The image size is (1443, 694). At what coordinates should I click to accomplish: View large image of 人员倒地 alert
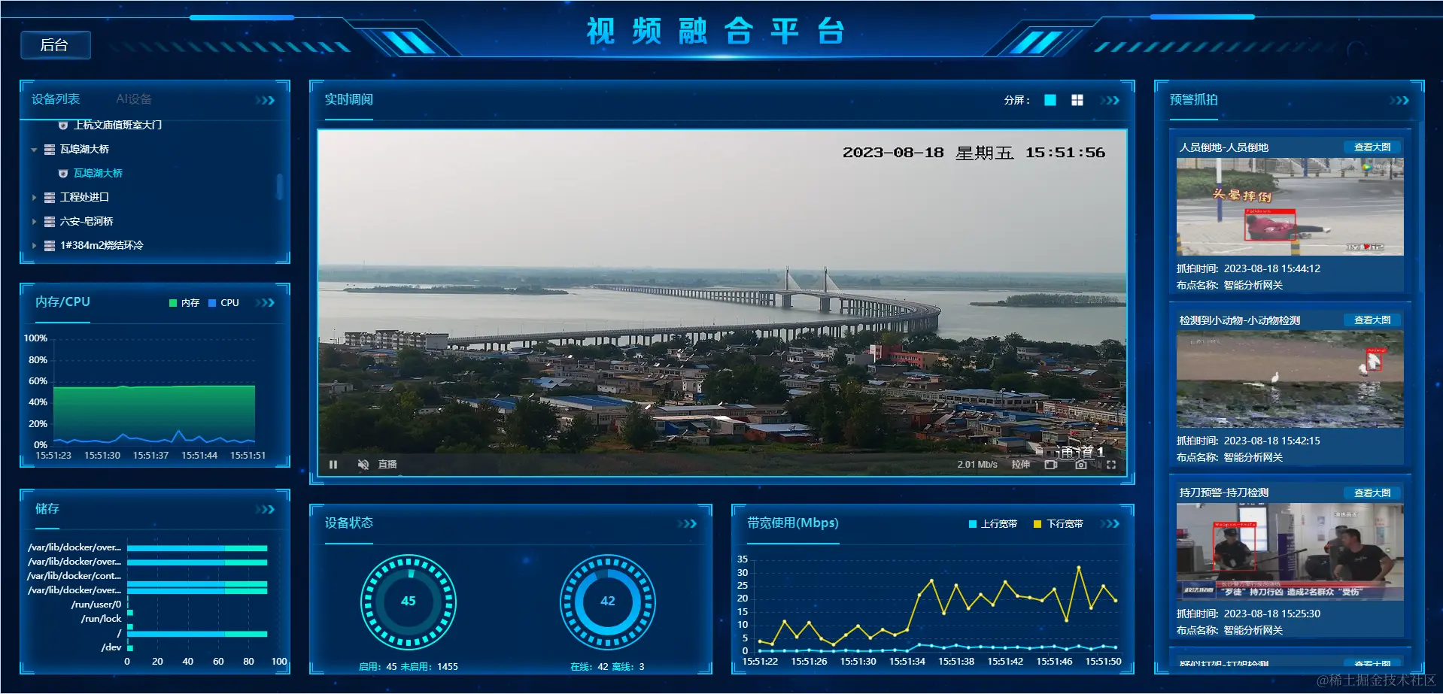pyautogui.click(x=1371, y=147)
